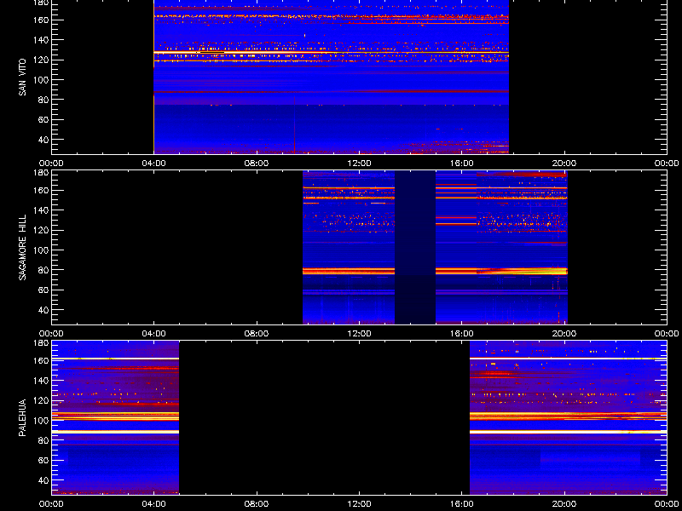Select the 20:00 tick under Palehua plot
Viewport: 682px width, 511px height.
coord(564,504)
